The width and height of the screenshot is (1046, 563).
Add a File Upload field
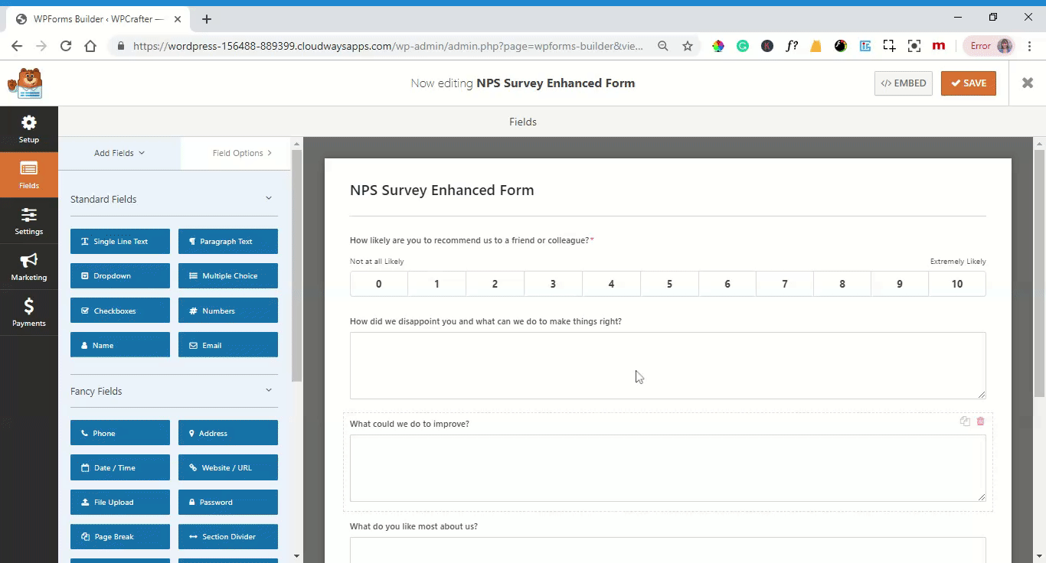[x=120, y=502]
